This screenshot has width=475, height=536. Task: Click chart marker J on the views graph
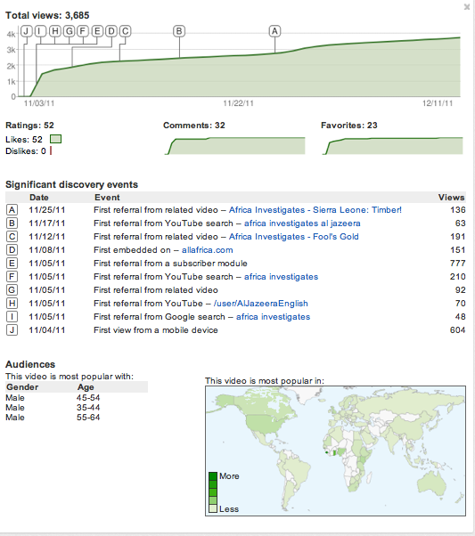pyautogui.click(x=27, y=31)
